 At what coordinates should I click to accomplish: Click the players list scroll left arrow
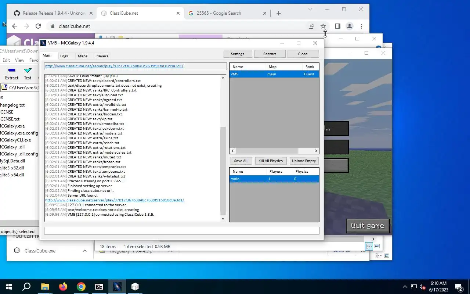[232, 151]
